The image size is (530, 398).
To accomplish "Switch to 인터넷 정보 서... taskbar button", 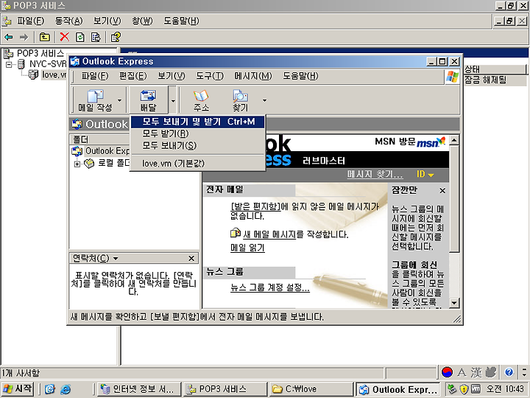I will pyautogui.click(x=138, y=389).
